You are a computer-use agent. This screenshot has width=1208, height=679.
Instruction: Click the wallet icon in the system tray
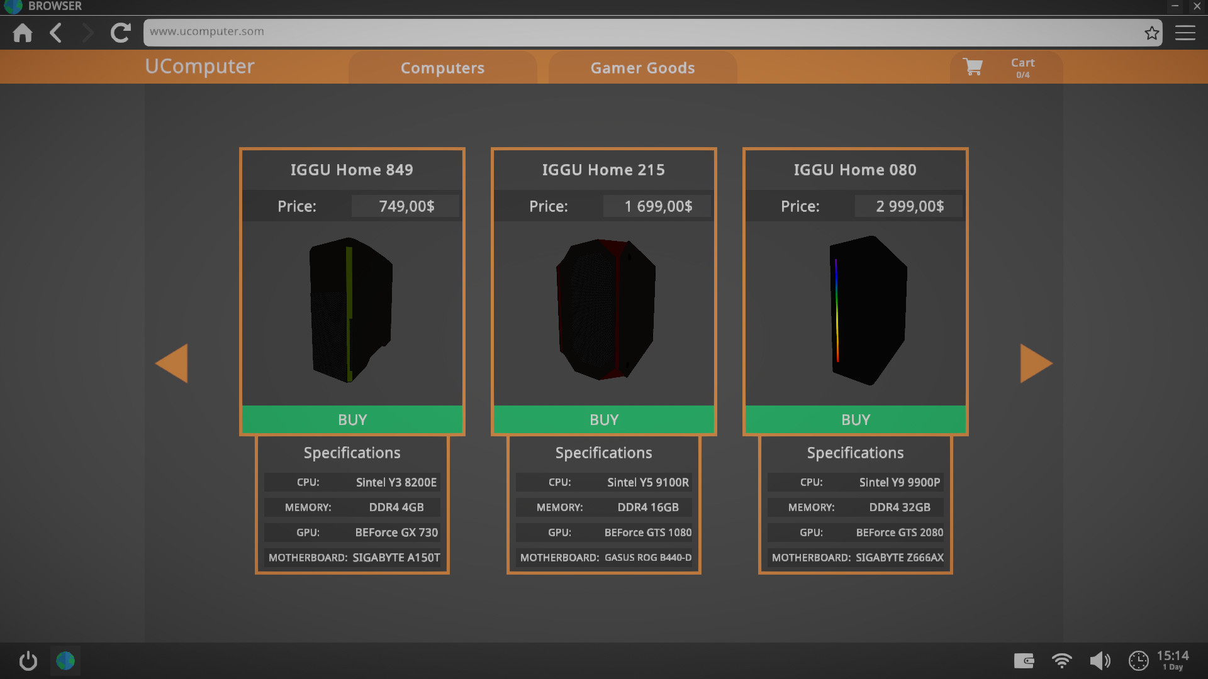click(1024, 661)
